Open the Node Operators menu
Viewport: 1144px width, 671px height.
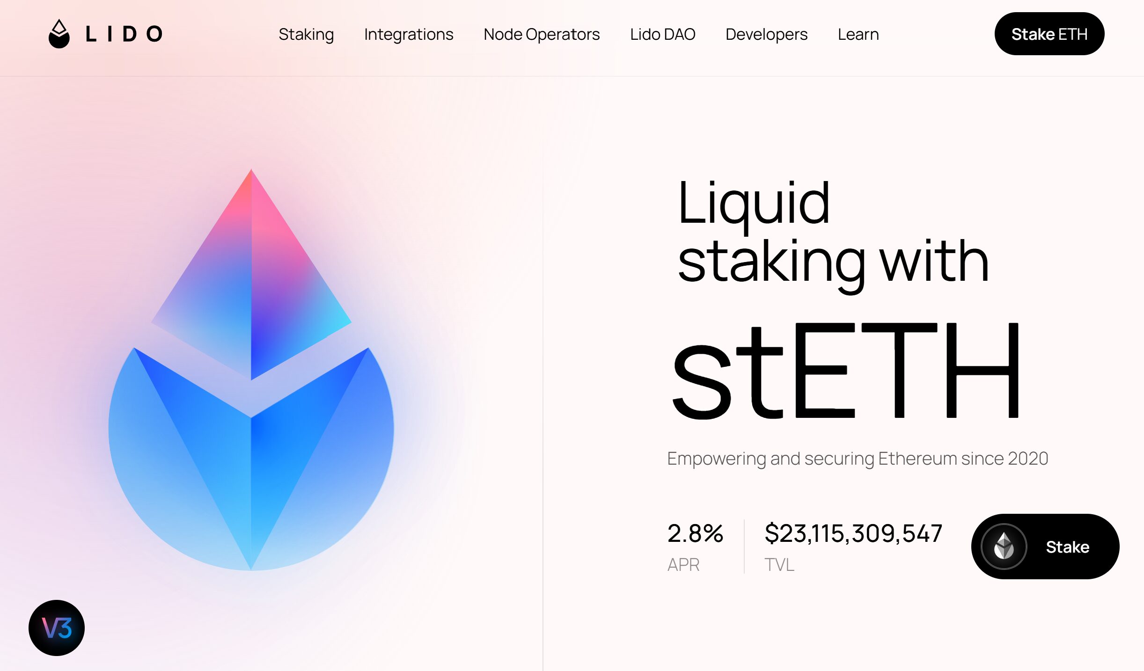(542, 34)
